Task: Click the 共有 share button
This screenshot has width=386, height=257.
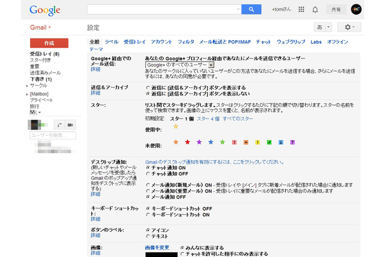Action: tap(336, 10)
